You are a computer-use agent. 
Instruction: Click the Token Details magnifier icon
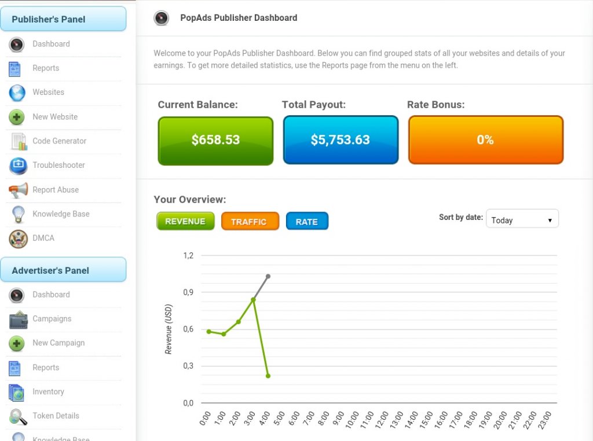pyautogui.click(x=19, y=416)
